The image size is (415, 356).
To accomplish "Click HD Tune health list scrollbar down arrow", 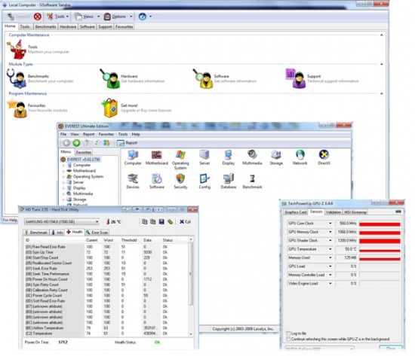I will coord(191,333).
